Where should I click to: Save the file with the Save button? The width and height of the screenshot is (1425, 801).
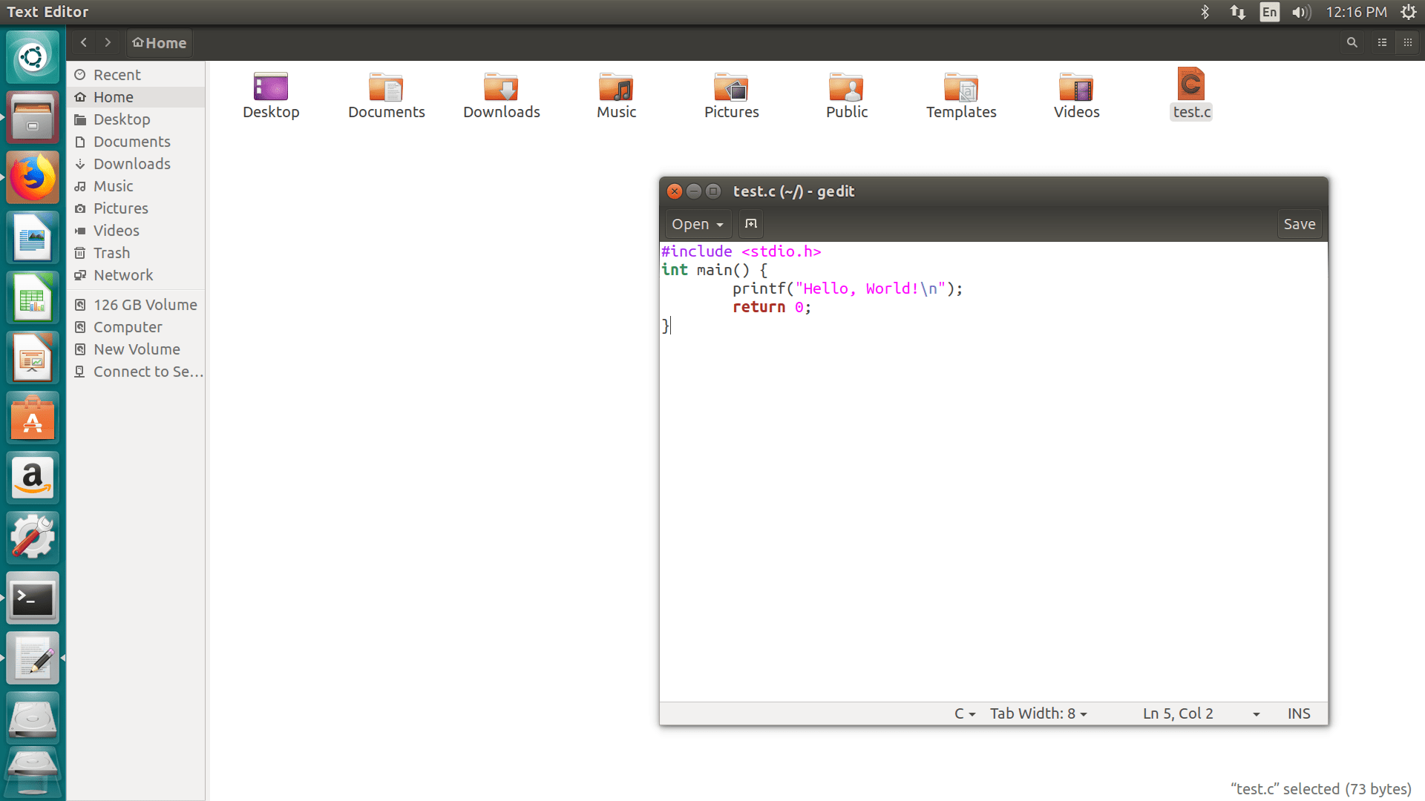tap(1298, 224)
